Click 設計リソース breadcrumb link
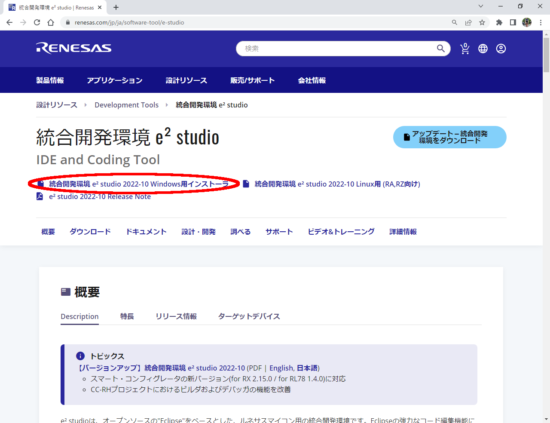The width and height of the screenshot is (550, 423). pyautogui.click(x=57, y=105)
